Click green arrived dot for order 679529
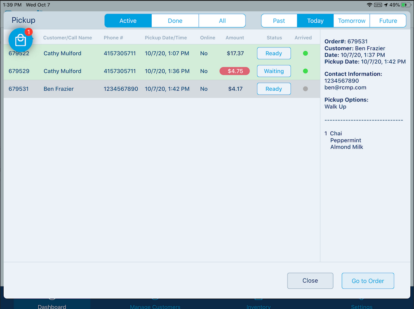The height and width of the screenshot is (309, 414). (305, 71)
